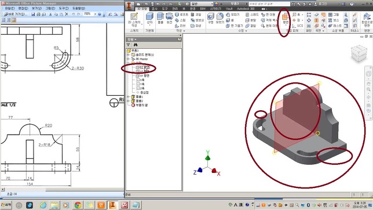Screen dimensions: 373x210
Task: Choose the Revolve (회전) tool
Action: coord(169,19)
